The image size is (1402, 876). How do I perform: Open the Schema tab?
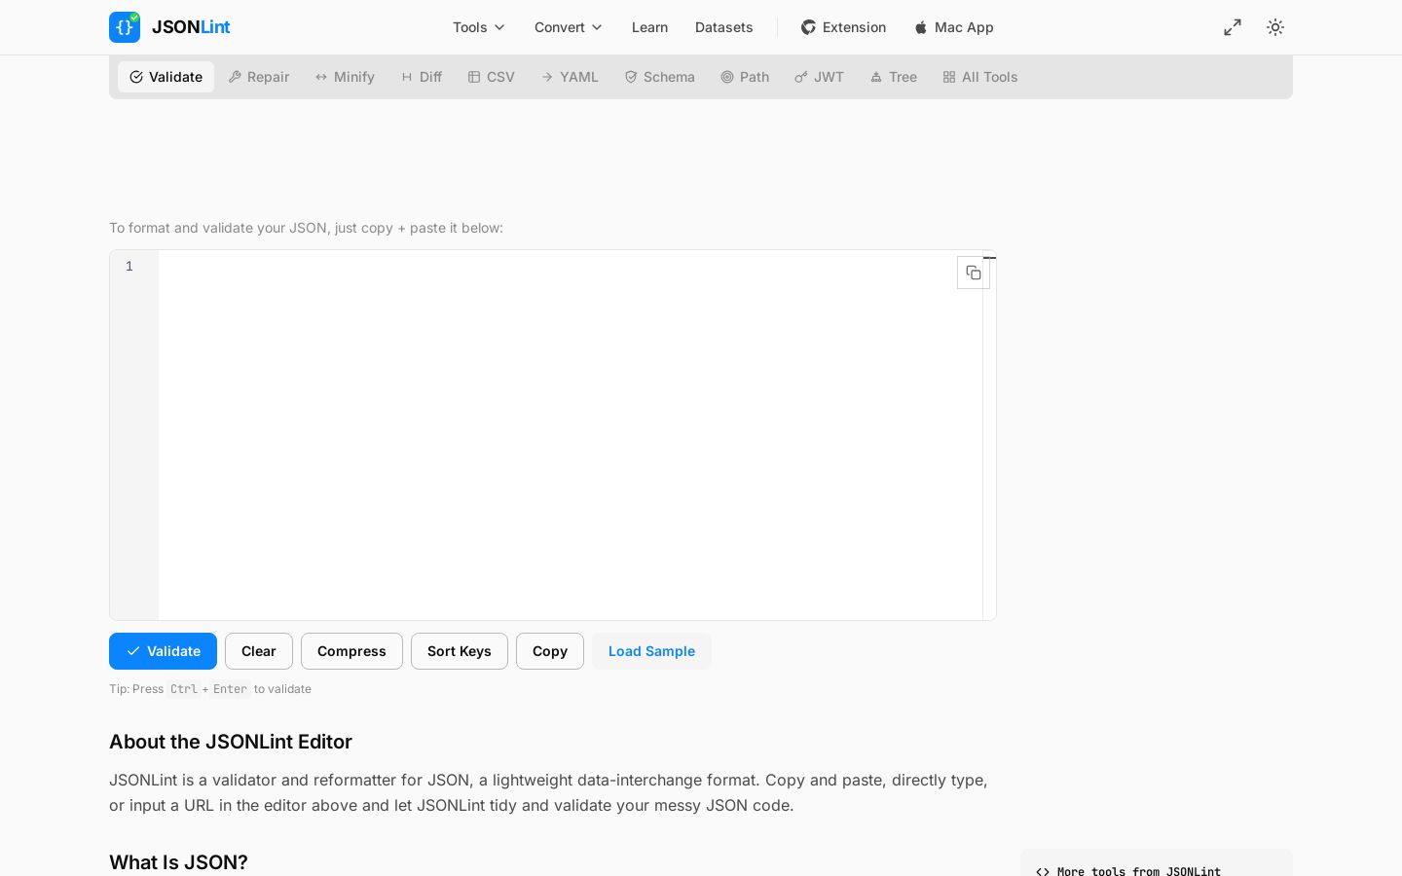659,77
